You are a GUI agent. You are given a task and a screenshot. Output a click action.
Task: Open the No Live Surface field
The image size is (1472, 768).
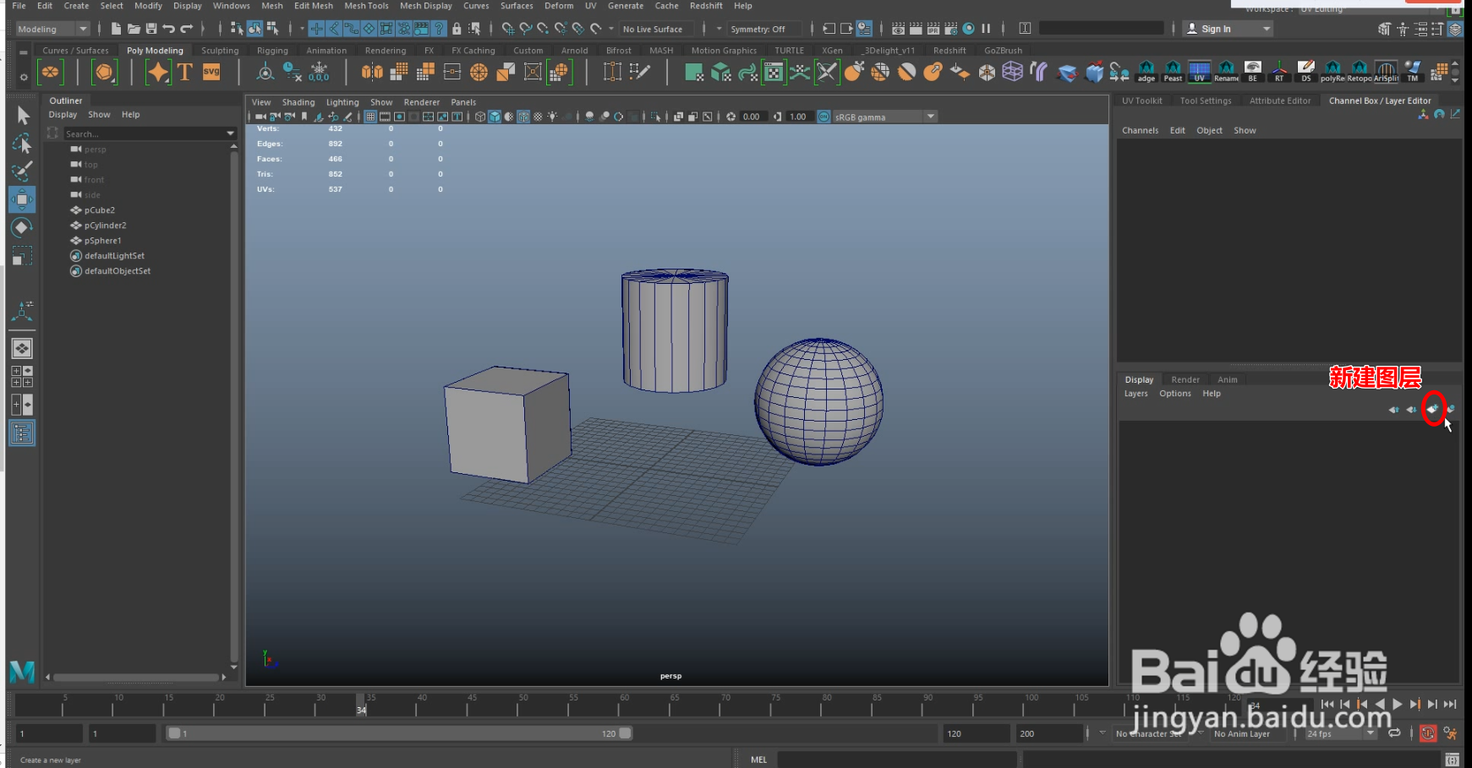pos(656,29)
